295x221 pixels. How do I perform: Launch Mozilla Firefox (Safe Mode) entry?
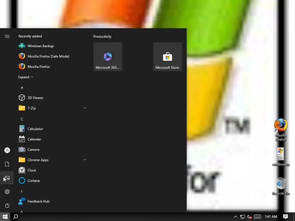click(53, 56)
